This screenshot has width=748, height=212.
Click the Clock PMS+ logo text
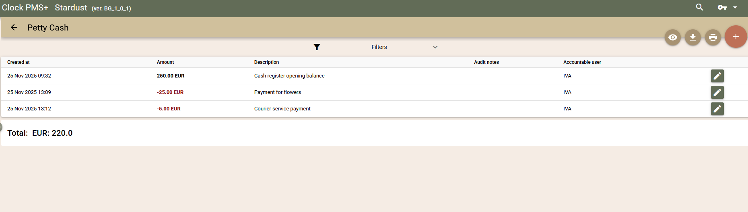point(25,8)
